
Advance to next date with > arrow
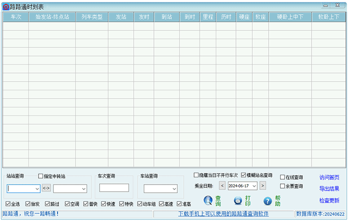click(263, 186)
